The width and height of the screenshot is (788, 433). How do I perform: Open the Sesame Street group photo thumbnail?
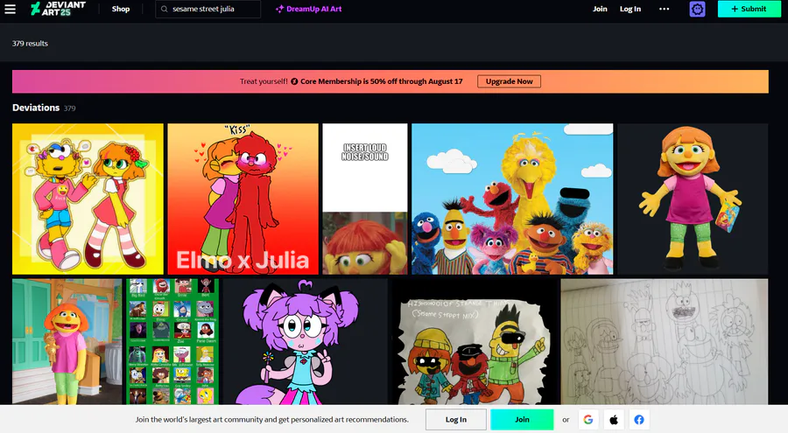click(x=512, y=199)
